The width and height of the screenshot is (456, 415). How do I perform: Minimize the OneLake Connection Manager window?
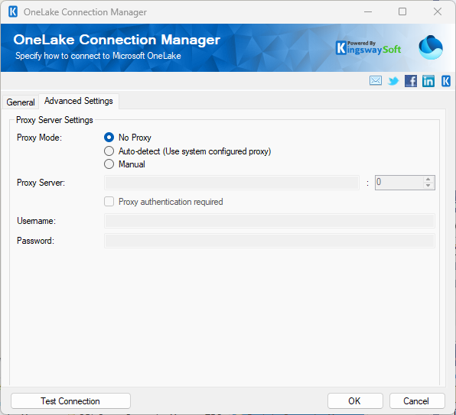[x=368, y=12]
